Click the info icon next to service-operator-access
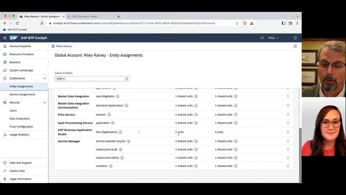Viewport: 346px width, 195px height. (129, 141)
